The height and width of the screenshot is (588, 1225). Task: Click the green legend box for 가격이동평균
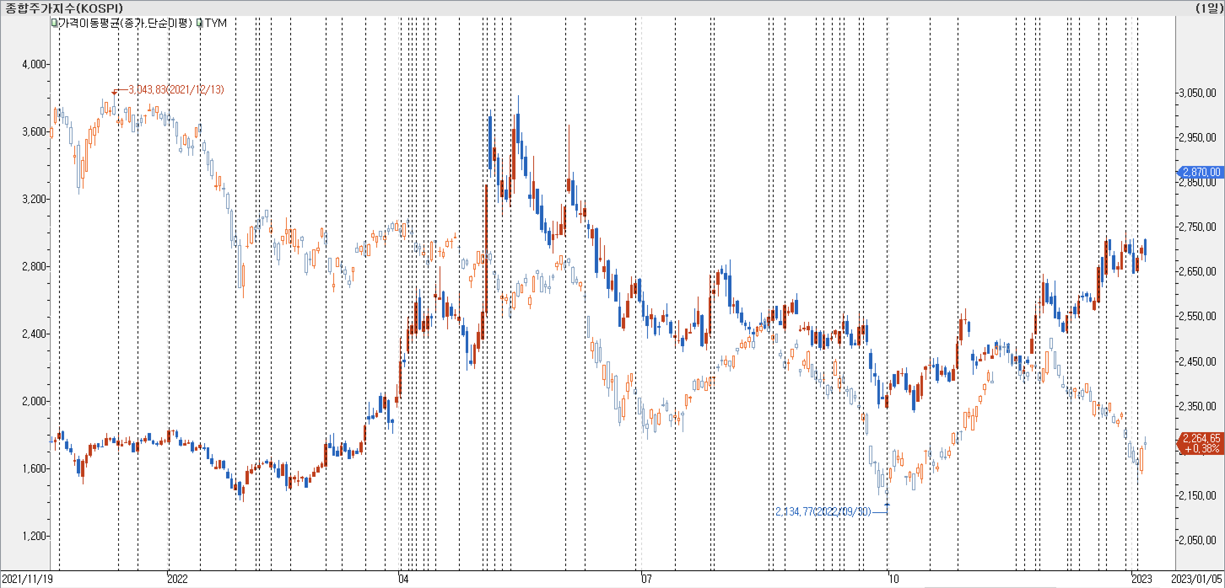point(54,23)
